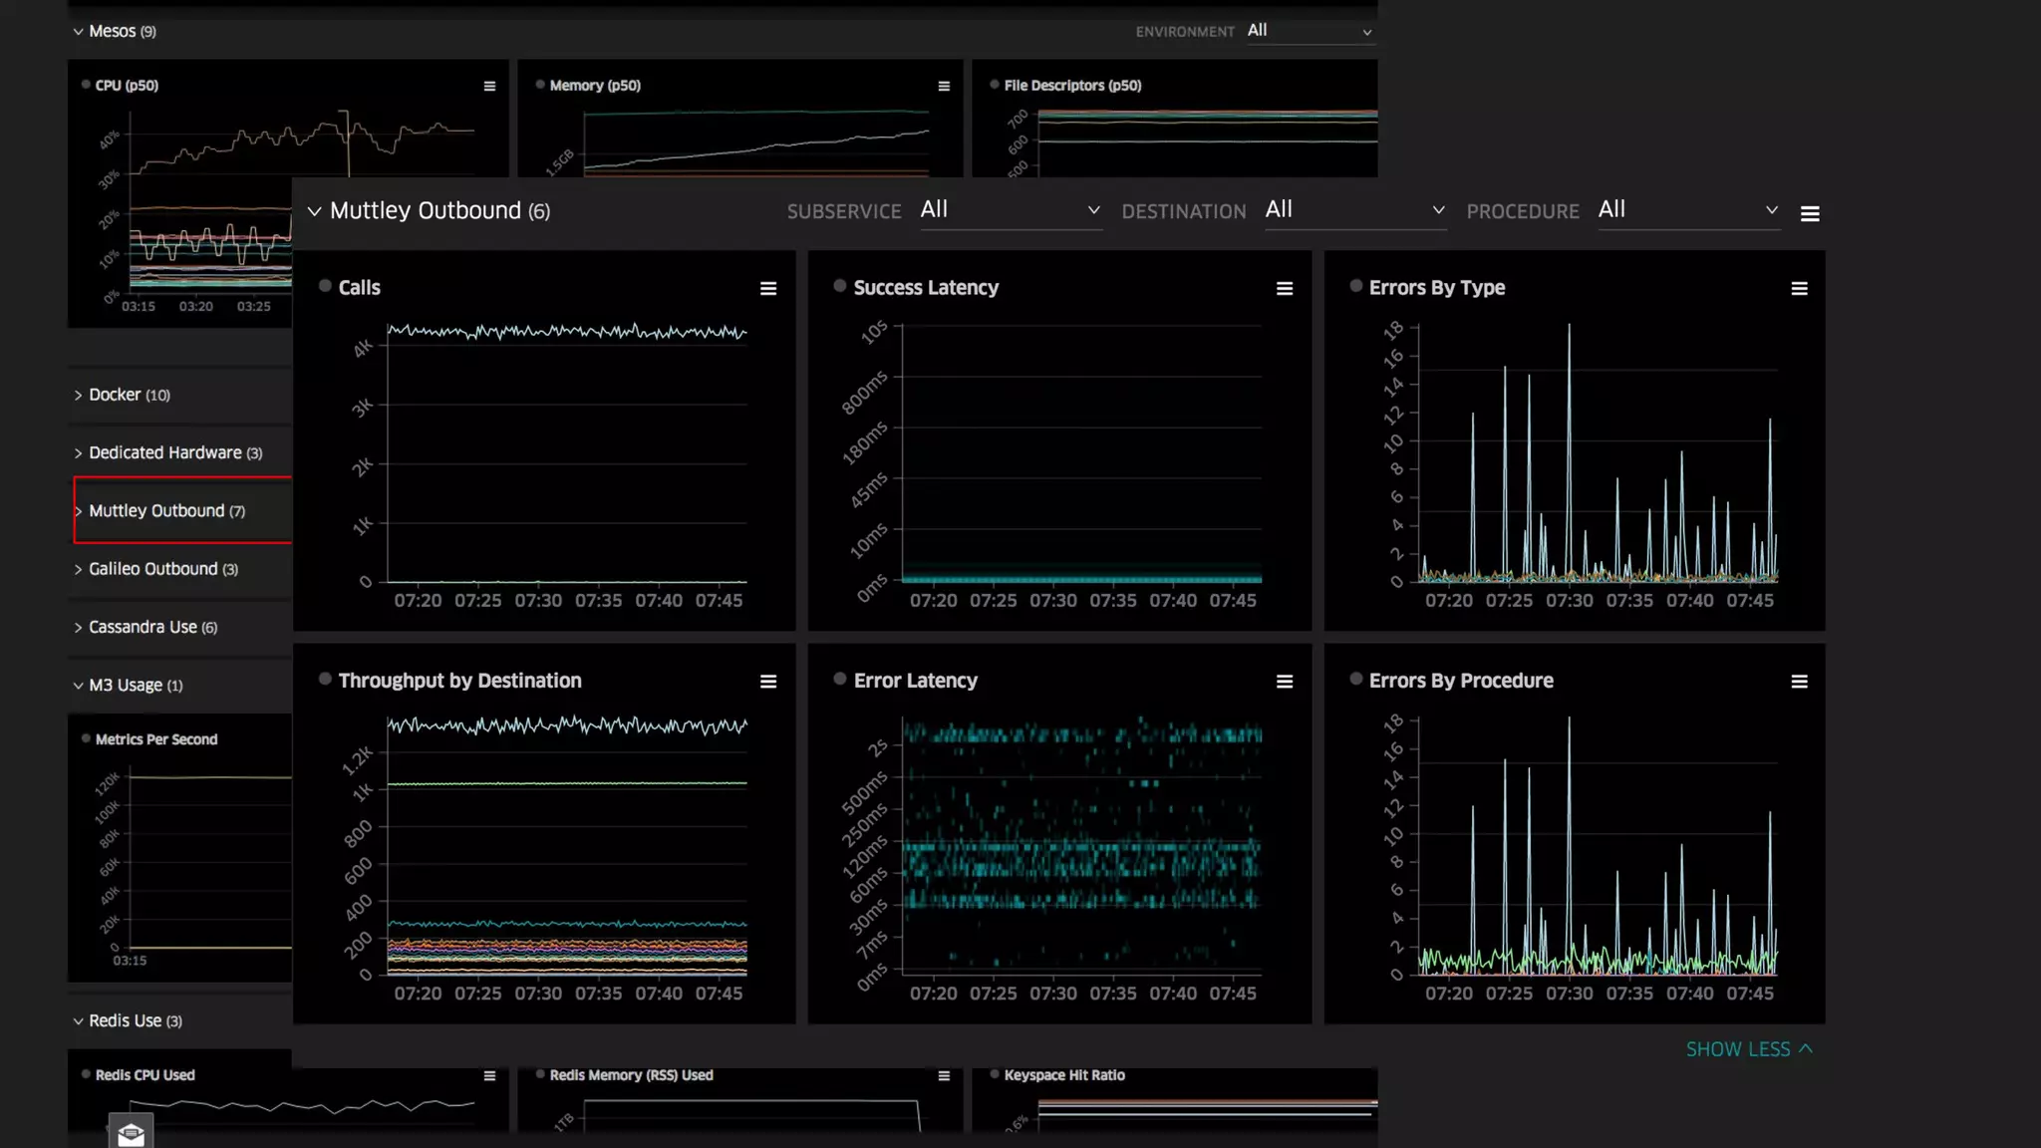Open the Throughput by Destination panel menu
This screenshot has width=2041, height=1148.
coord(767,682)
